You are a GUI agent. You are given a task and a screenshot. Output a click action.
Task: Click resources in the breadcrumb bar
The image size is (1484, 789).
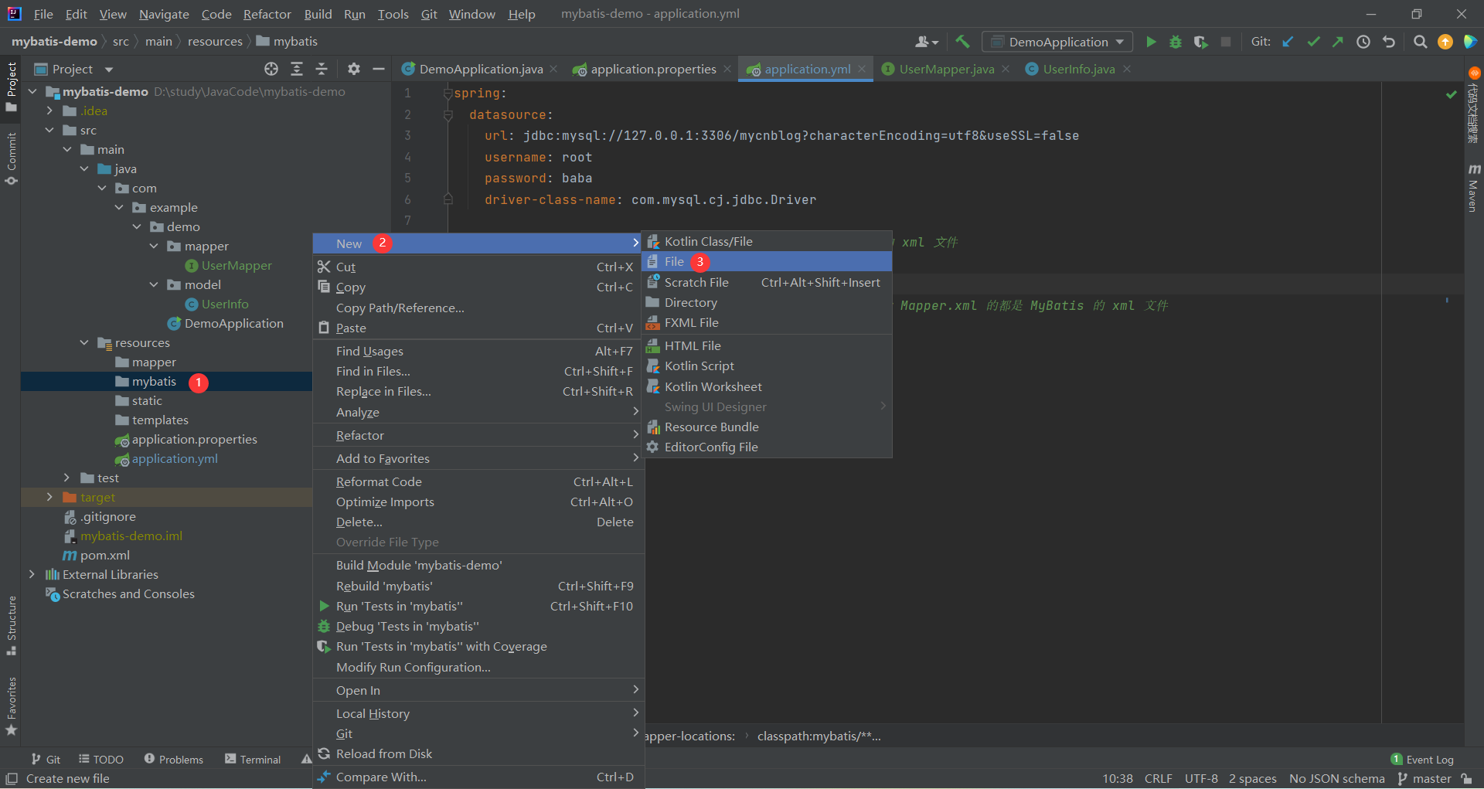215,41
